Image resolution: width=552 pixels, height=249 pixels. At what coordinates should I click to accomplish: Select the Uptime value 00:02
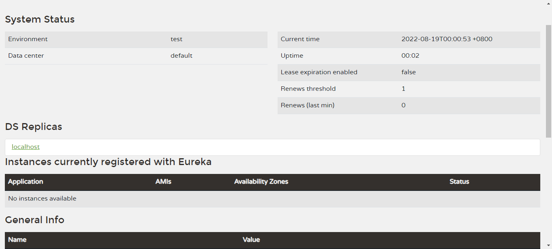410,56
